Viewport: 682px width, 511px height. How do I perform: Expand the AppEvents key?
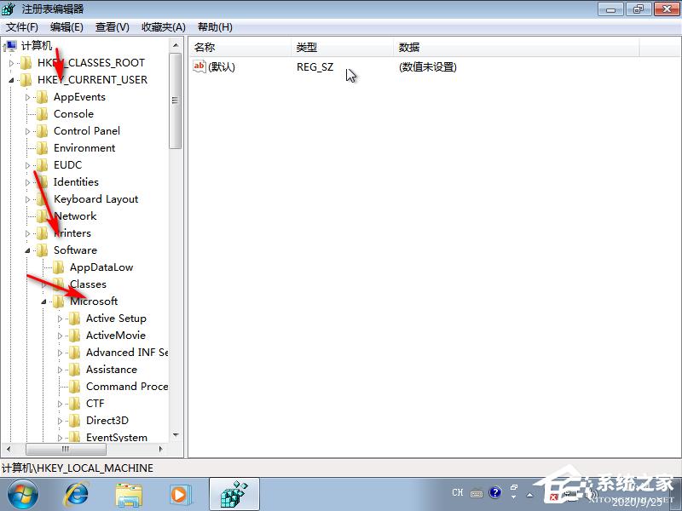coord(27,97)
